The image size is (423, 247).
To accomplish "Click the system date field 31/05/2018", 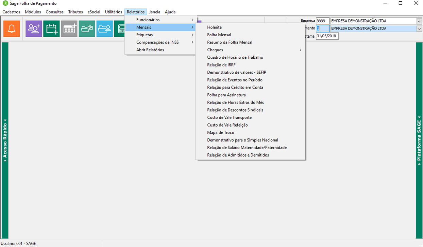I will tap(327, 36).
